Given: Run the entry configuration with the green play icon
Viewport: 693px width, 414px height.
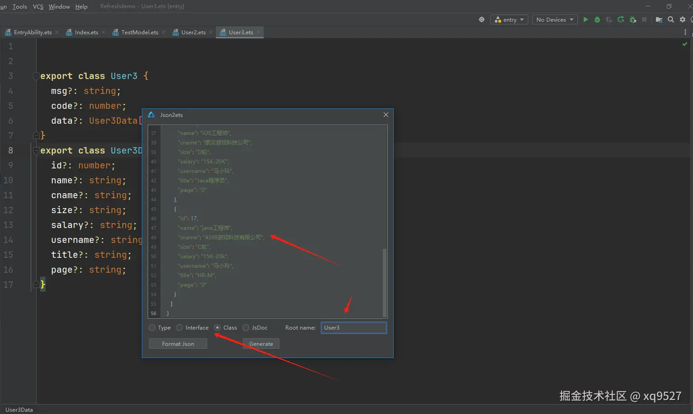Looking at the screenshot, I should tap(586, 19).
